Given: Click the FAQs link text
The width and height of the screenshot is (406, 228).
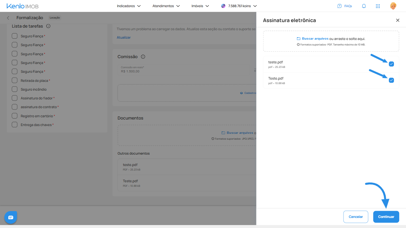Looking at the screenshot, I should [348, 6].
